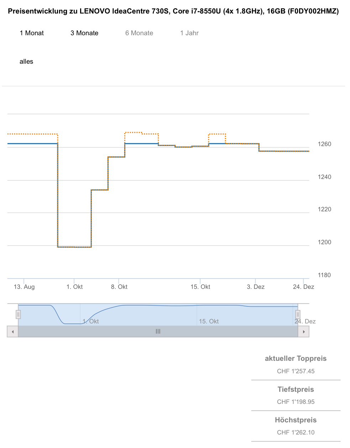Screen dimensions: 350x448
Task: Click the dip in the navigator curve
Action: coord(73,323)
